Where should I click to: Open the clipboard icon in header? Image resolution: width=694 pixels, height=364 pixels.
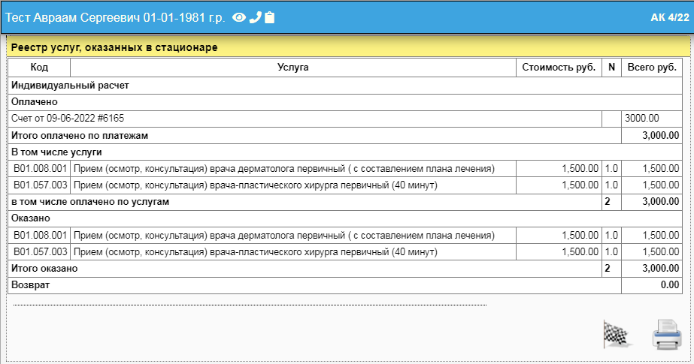tap(270, 17)
